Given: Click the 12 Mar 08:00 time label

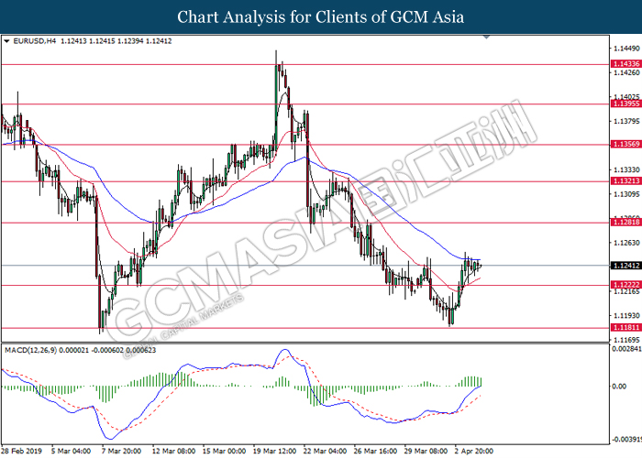Looking at the screenshot, I should 173,451.
